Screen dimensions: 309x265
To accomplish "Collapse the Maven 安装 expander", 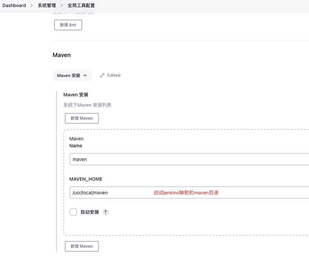I will (72, 75).
